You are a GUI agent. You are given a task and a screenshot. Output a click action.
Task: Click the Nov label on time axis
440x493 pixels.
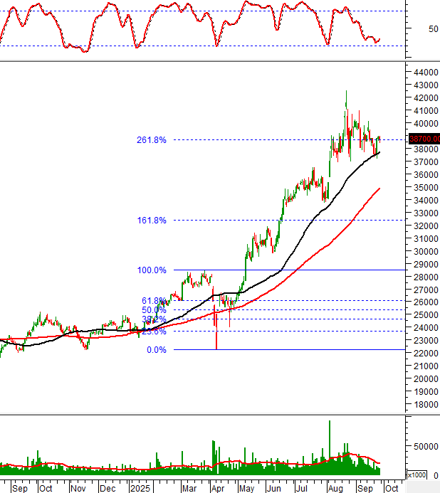tap(77, 489)
